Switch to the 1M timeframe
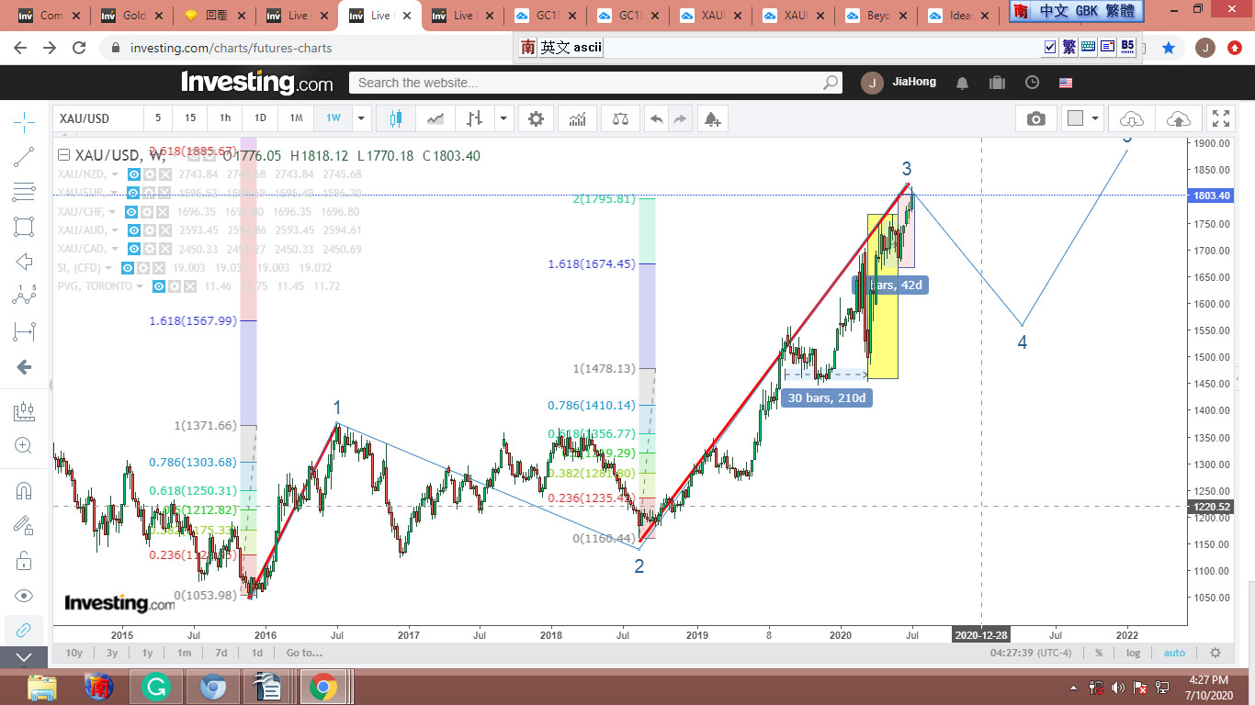This screenshot has height=705, width=1255. point(296,118)
